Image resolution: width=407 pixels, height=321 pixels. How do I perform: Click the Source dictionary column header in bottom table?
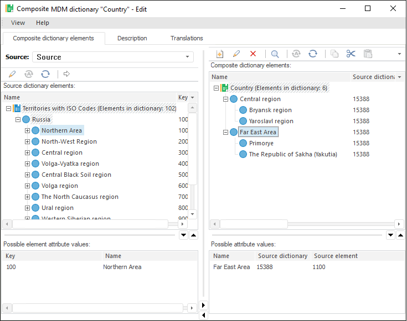coord(282,256)
